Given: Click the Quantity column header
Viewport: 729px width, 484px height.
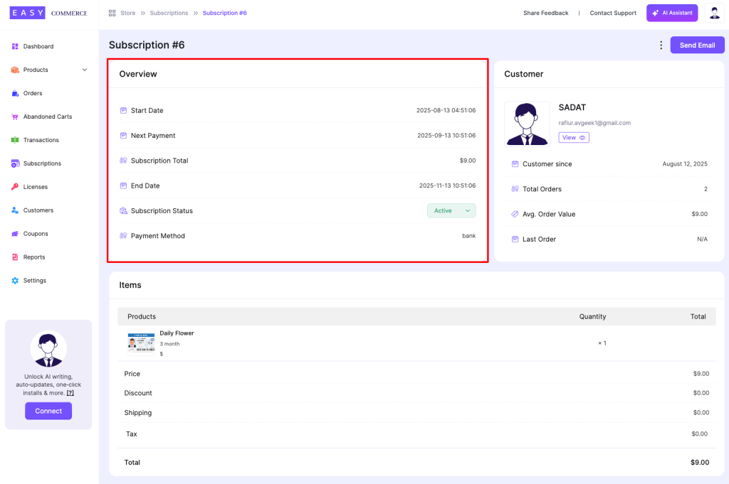Looking at the screenshot, I should point(592,316).
